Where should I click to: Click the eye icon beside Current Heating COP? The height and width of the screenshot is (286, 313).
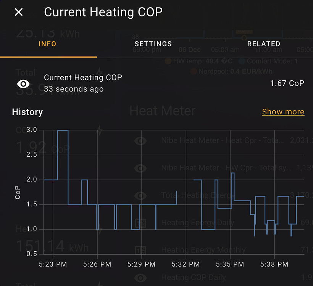[24, 83]
